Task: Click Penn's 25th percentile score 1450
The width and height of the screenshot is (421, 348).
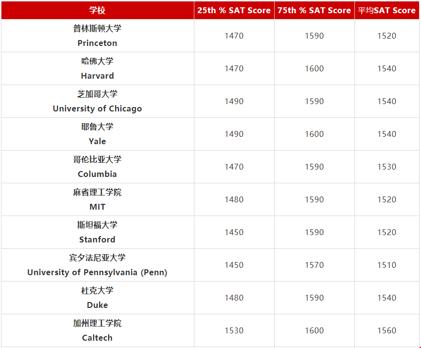Action: 234,264
